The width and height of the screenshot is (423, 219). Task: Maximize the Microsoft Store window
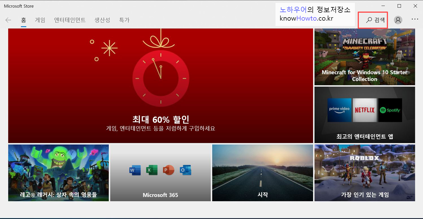(x=399, y=6)
